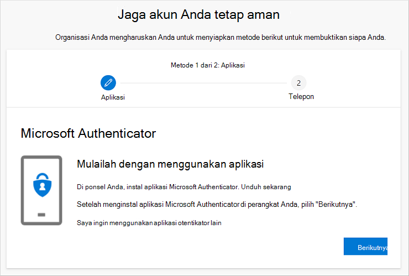Click the Metode 1 dari 2: Aplikasi text

[208, 65]
